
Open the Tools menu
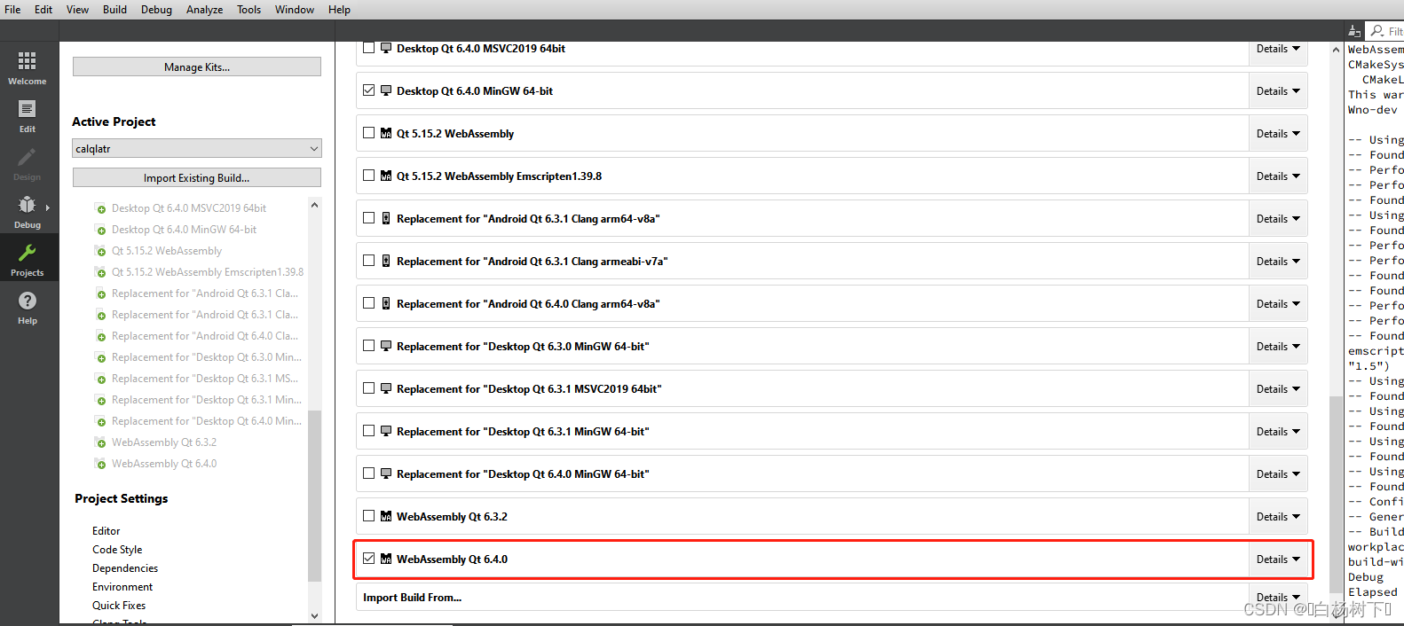[x=248, y=10]
